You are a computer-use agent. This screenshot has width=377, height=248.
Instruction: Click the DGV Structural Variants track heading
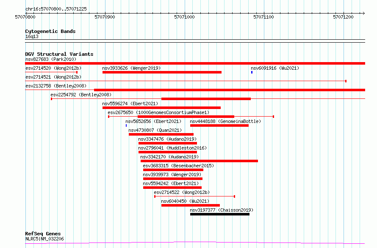coord(59,54)
